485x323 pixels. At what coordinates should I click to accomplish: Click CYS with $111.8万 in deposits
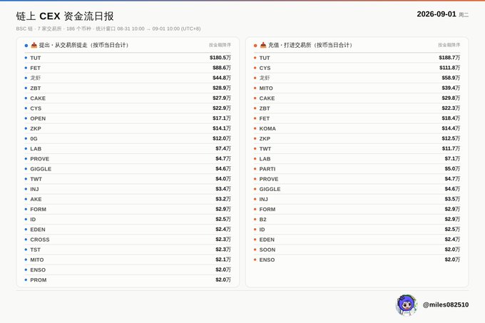357,68
